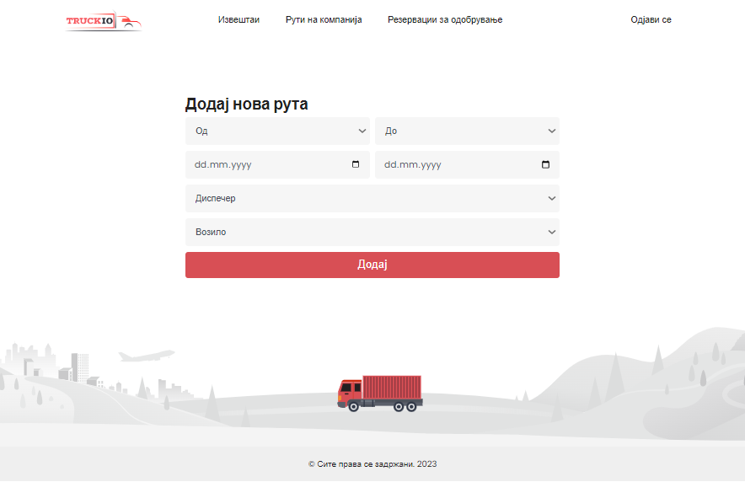Click the city skyline buildings illustration
This screenshot has height=482, width=745.
pos(51,364)
